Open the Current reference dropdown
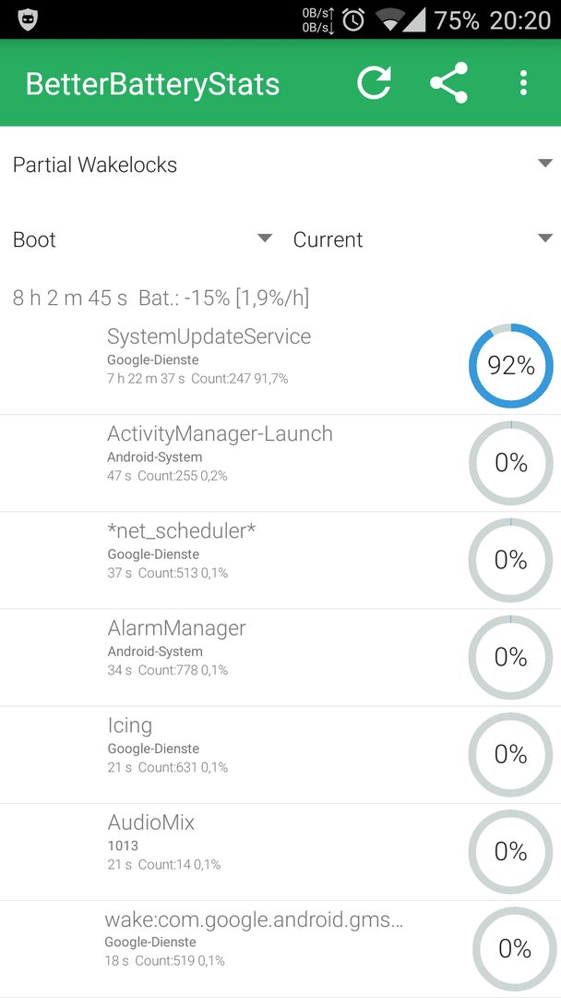The width and height of the screenshot is (561, 998). (x=424, y=239)
